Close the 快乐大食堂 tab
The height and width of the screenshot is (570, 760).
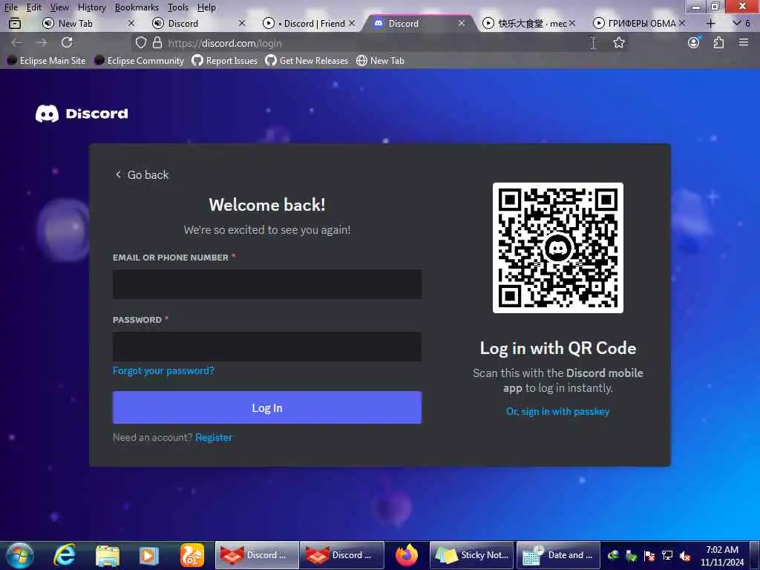[x=572, y=23]
